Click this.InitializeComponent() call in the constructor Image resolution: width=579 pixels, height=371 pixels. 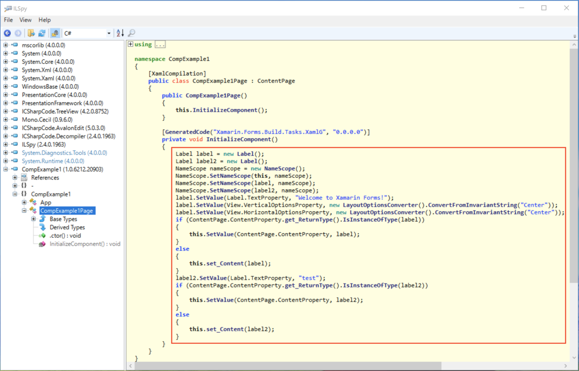[222, 110]
